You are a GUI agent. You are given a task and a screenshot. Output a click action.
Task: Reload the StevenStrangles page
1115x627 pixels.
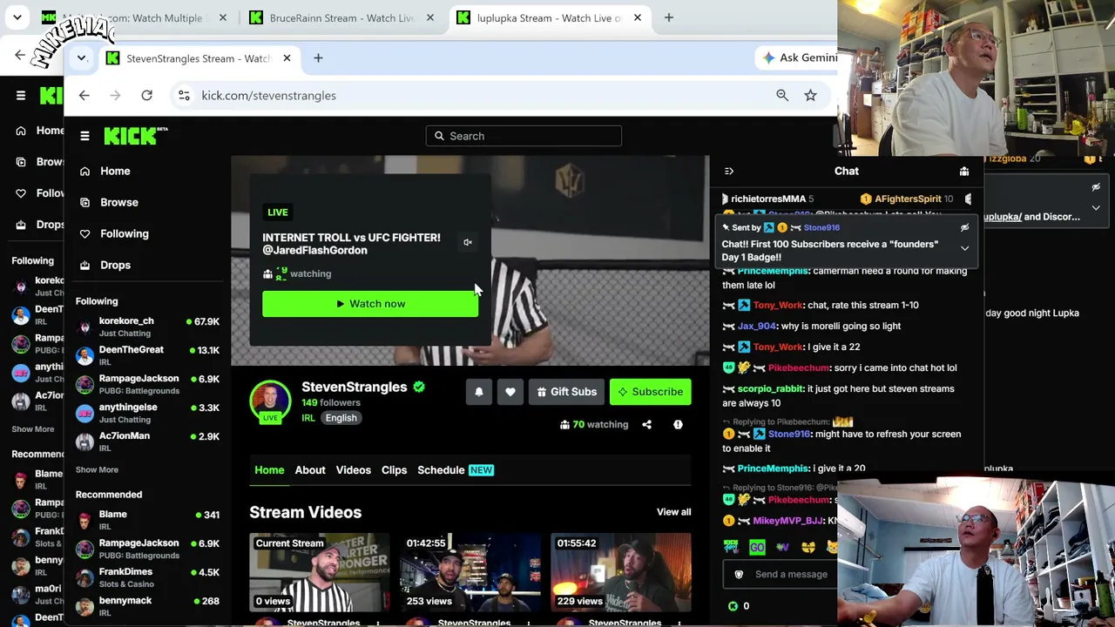[x=146, y=96]
